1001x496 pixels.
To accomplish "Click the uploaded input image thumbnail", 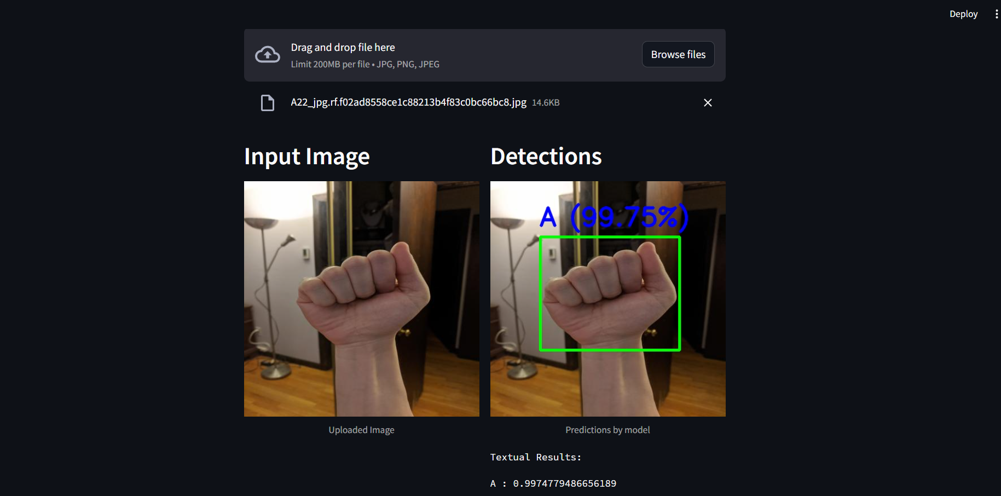I will [361, 298].
